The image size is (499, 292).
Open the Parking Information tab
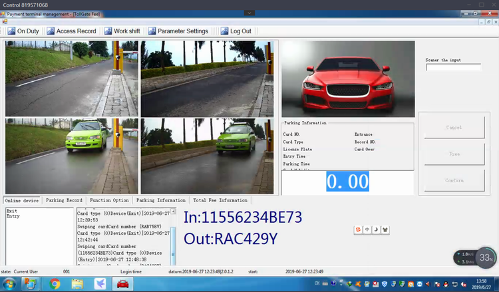161,200
